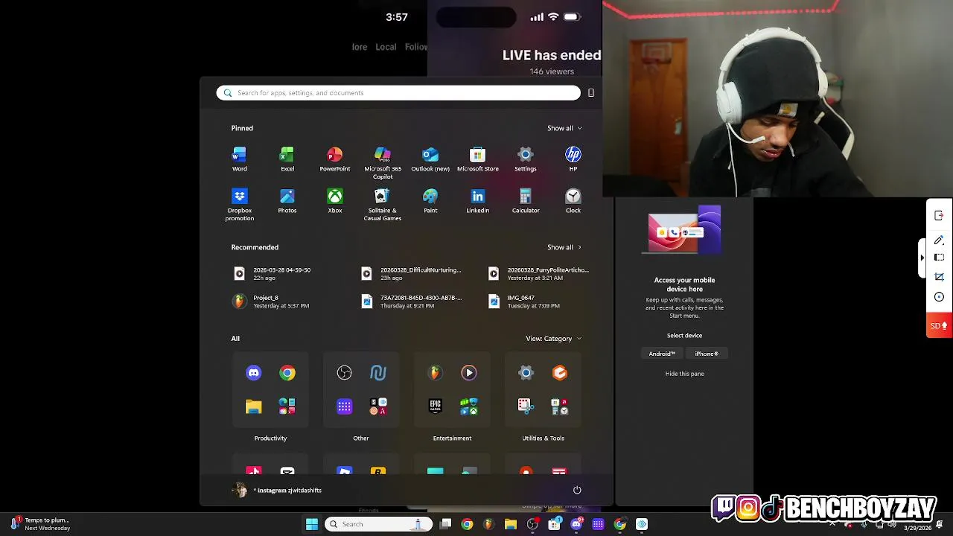
Task: Open the taskbar Discord icon
Action: point(576,524)
